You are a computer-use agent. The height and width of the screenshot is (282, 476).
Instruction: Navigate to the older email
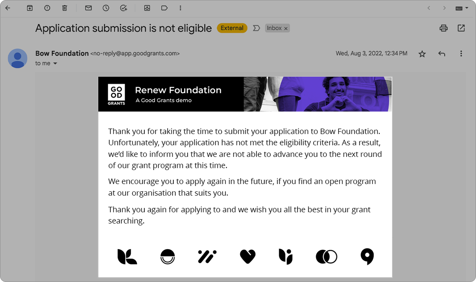pos(444,8)
